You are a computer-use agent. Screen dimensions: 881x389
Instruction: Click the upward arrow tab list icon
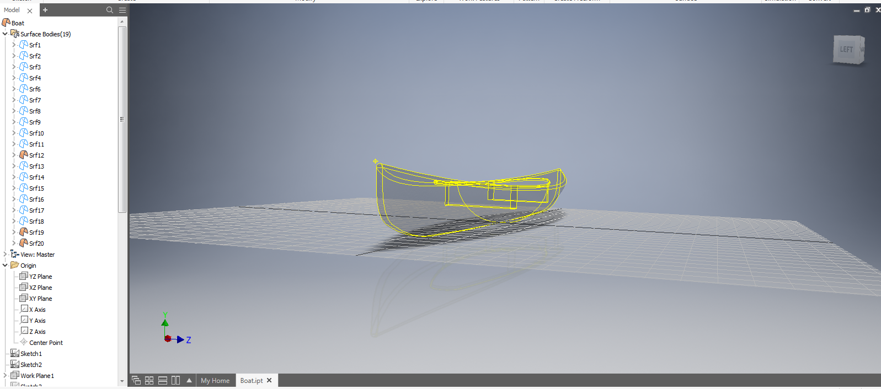click(189, 380)
